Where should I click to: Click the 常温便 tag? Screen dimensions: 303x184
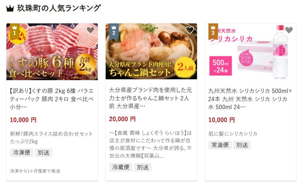(220, 145)
